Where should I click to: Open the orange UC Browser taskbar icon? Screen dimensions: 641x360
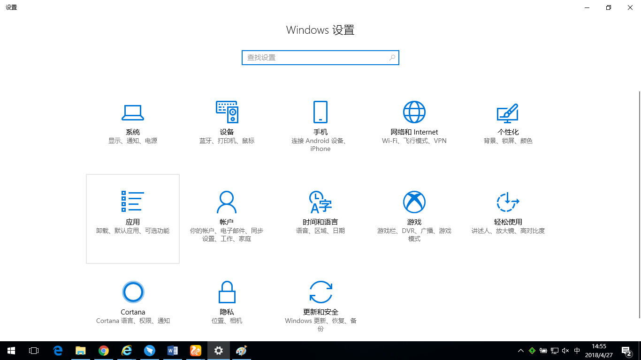(196, 351)
